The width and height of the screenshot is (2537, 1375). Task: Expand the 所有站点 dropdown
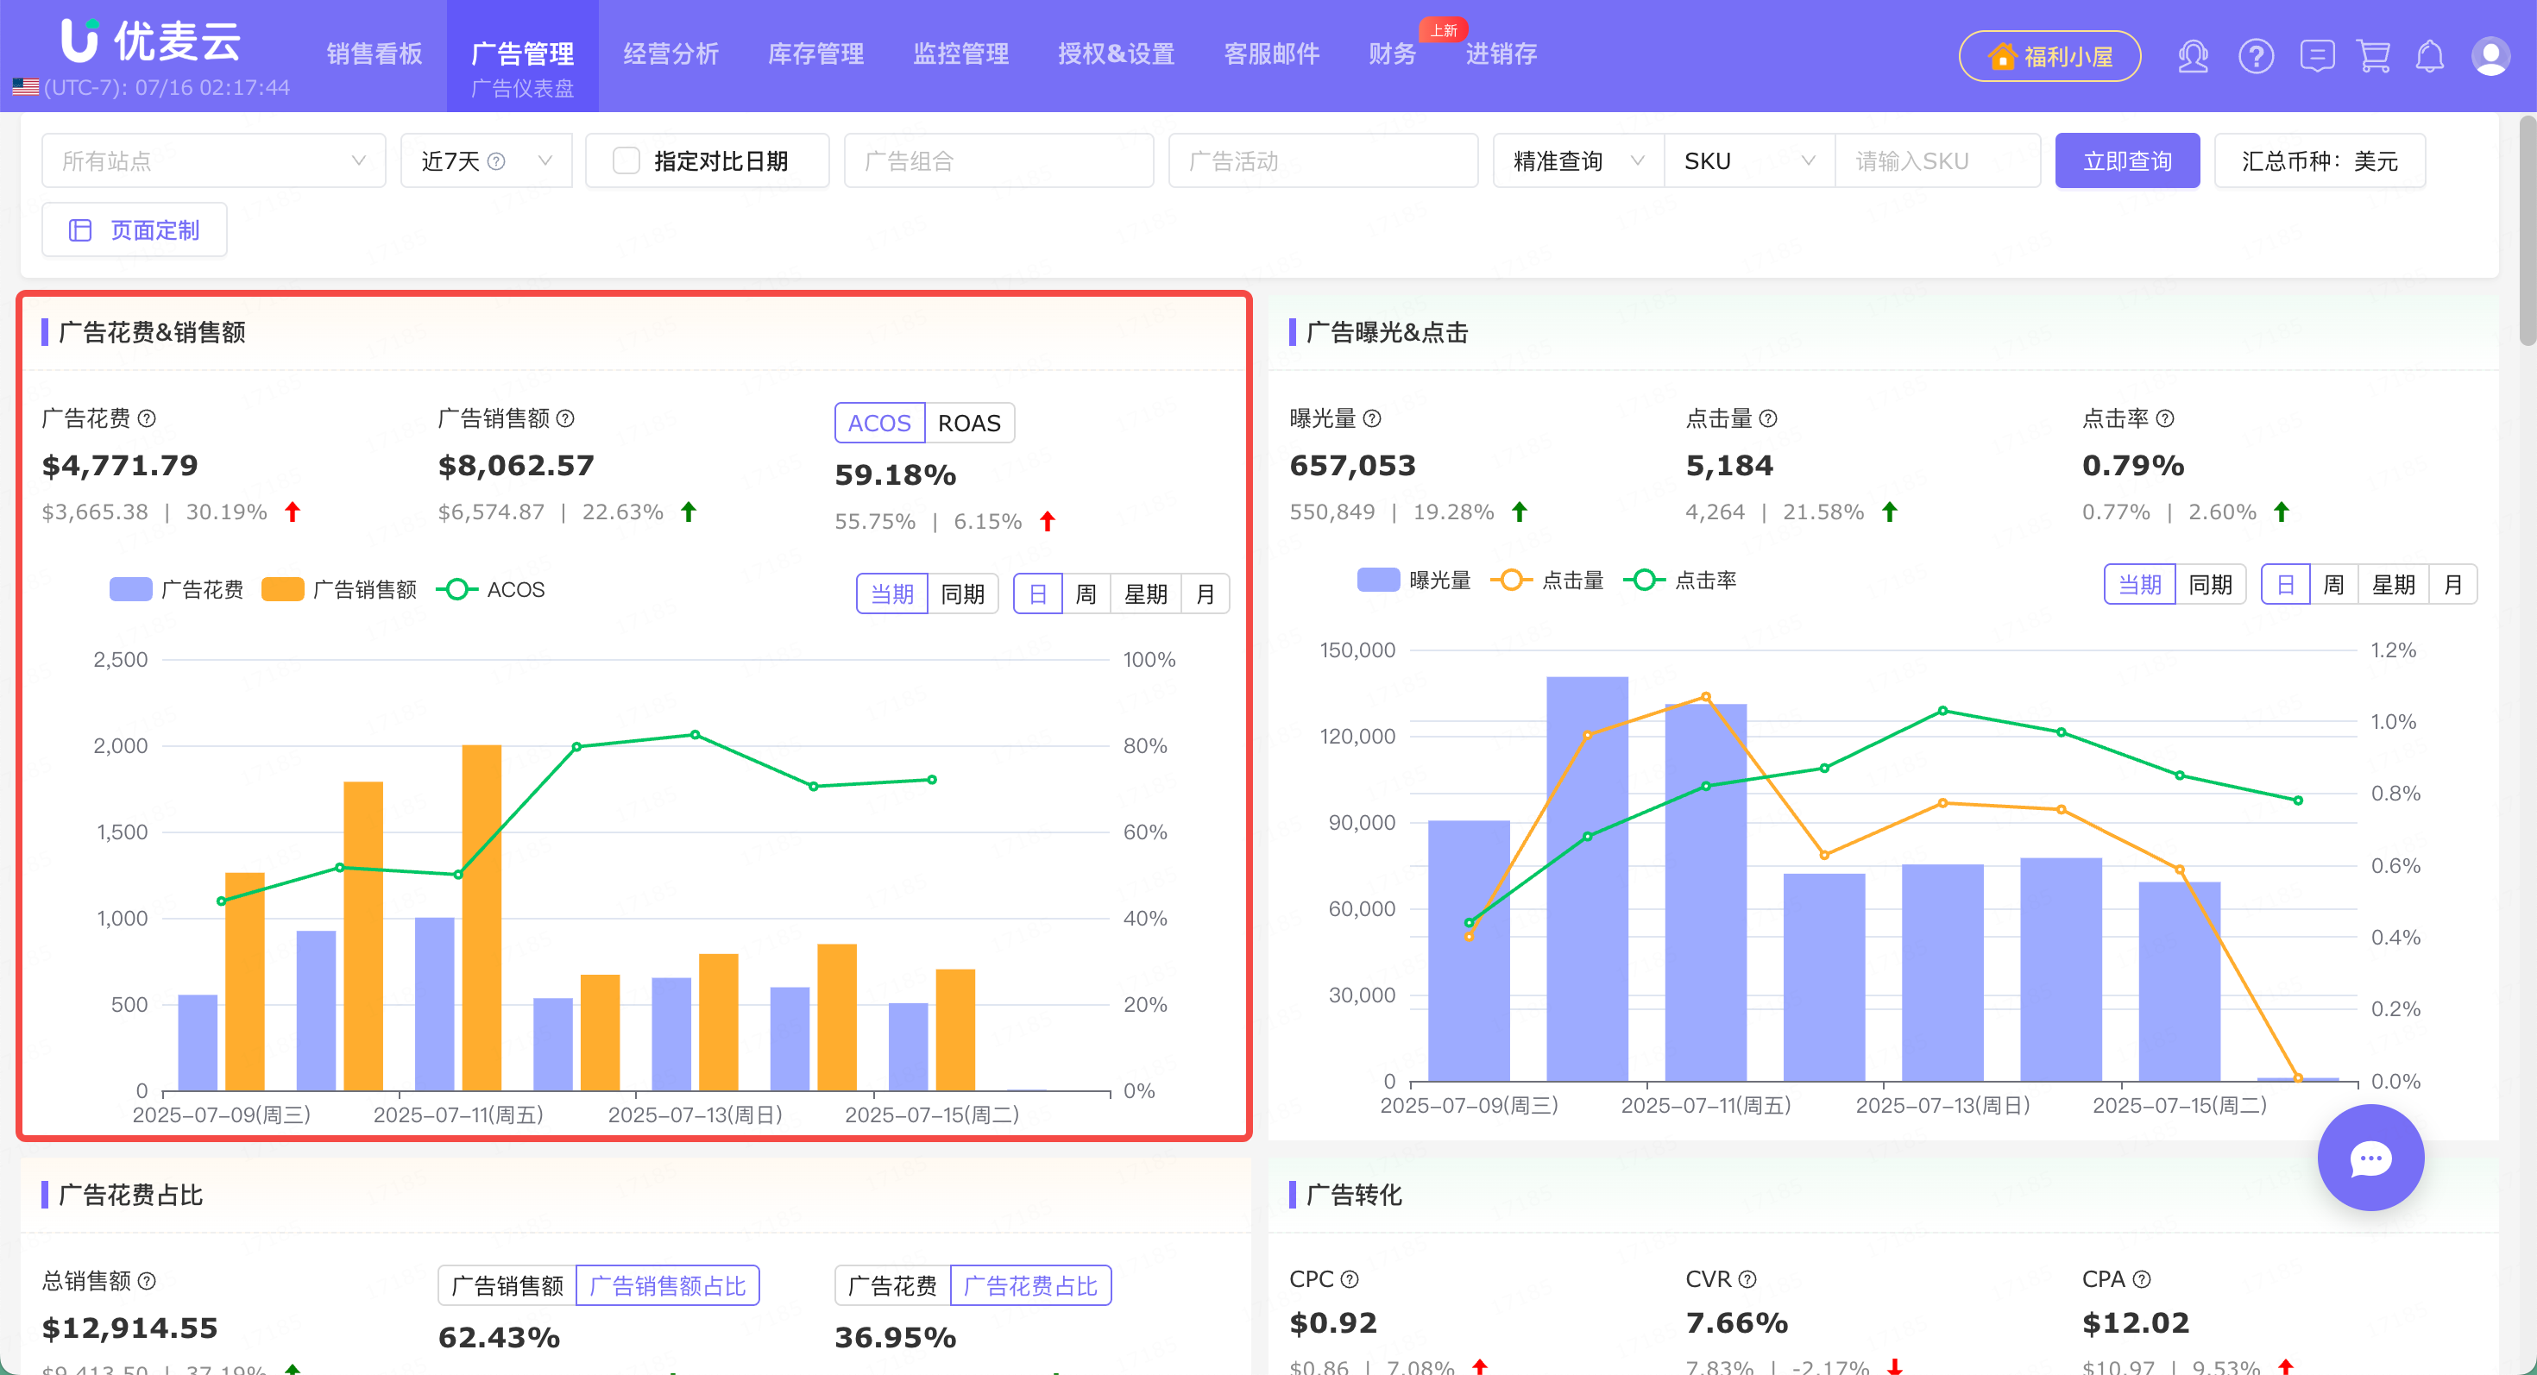pos(214,160)
